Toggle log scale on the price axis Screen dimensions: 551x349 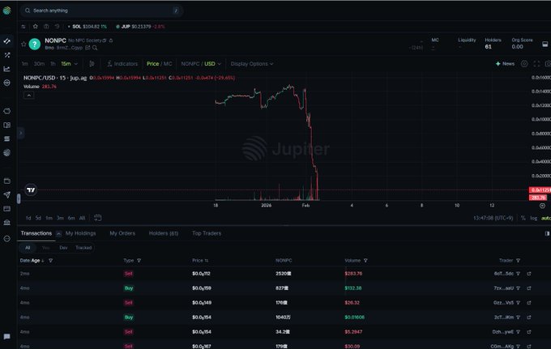(533, 218)
